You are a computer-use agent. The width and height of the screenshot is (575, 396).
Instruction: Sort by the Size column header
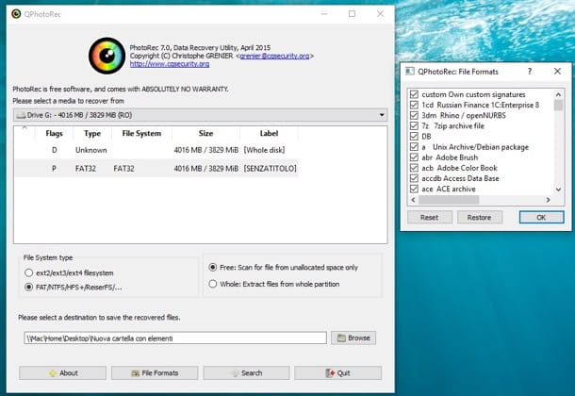(205, 134)
